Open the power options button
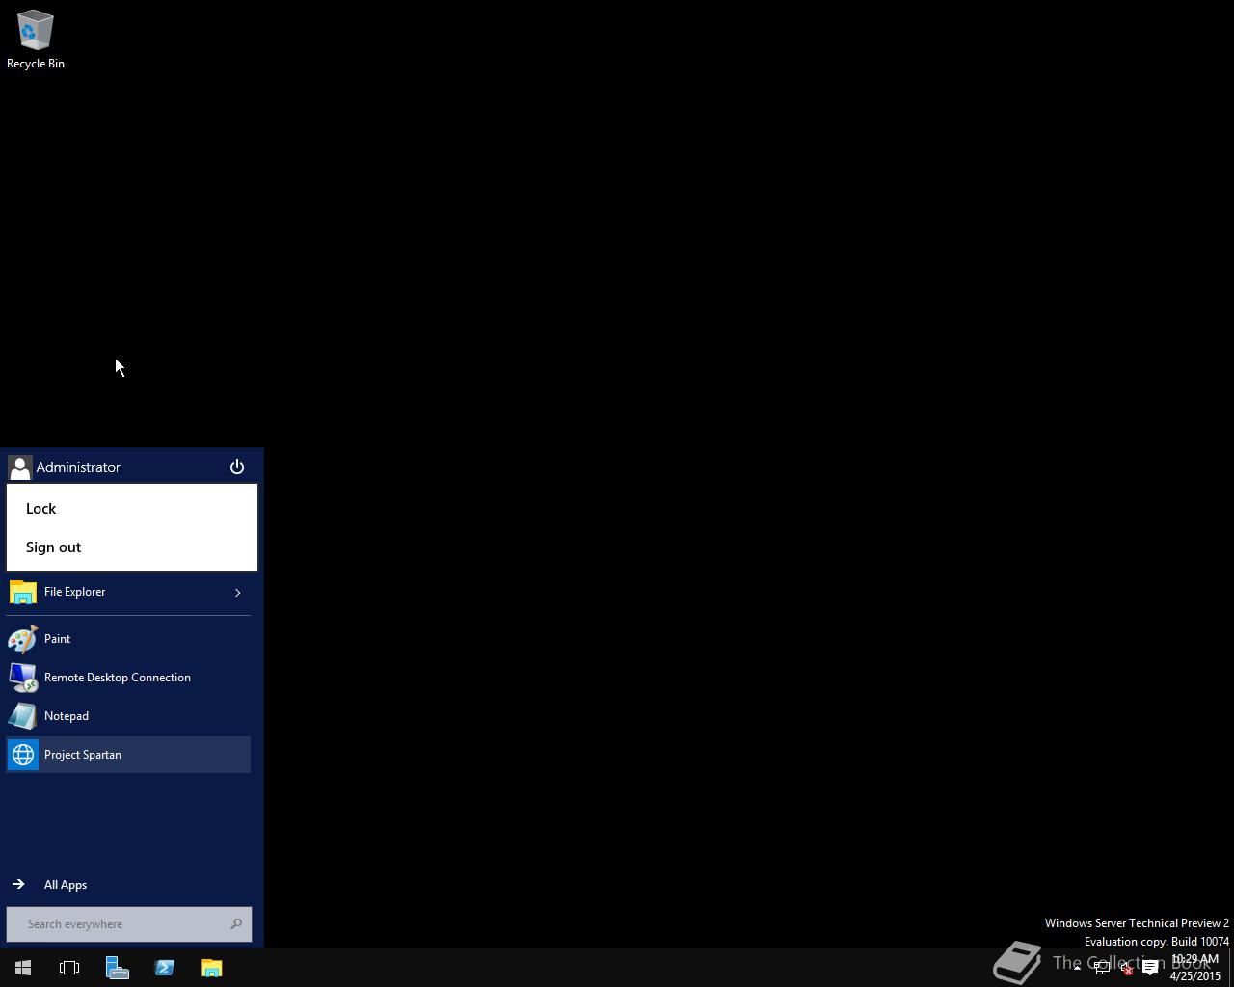Viewport: 1234px width, 987px height. coord(237,467)
